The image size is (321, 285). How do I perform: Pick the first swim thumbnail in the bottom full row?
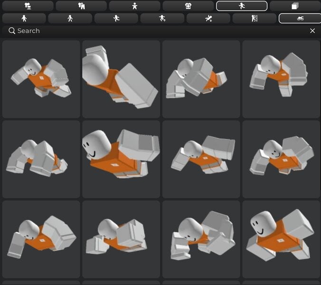coord(41,239)
